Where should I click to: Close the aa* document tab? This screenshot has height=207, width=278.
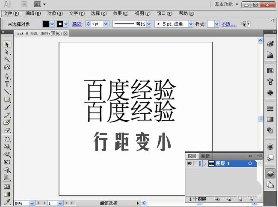pyautogui.click(x=65, y=33)
